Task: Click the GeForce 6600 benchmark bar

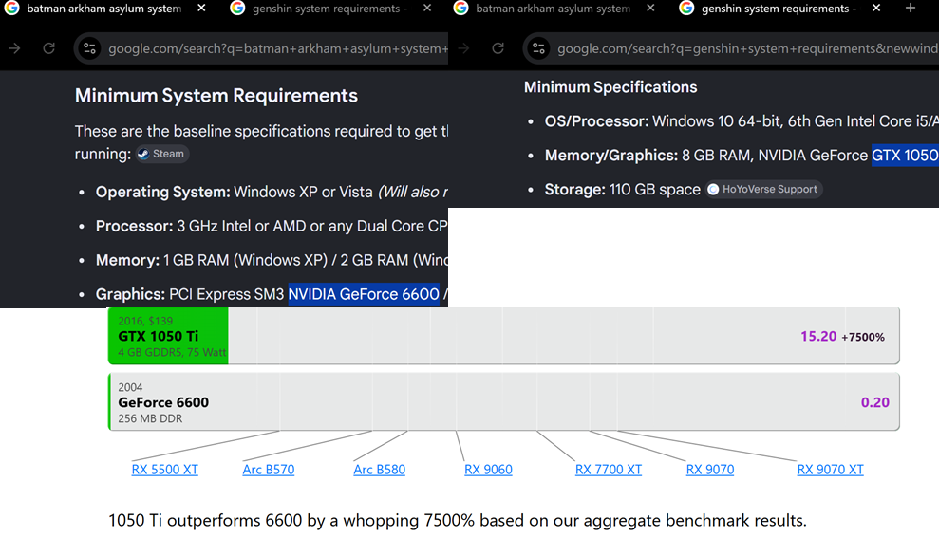Action: [503, 401]
